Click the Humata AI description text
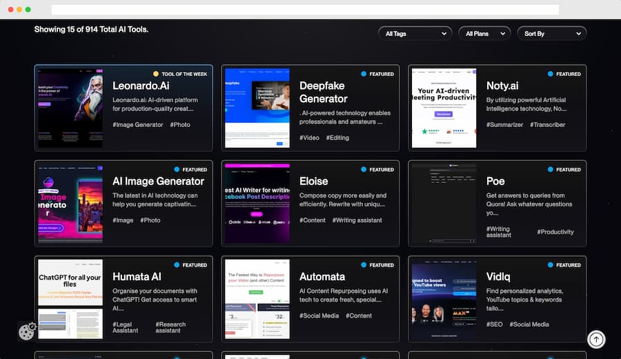 pyautogui.click(x=155, y=300)
